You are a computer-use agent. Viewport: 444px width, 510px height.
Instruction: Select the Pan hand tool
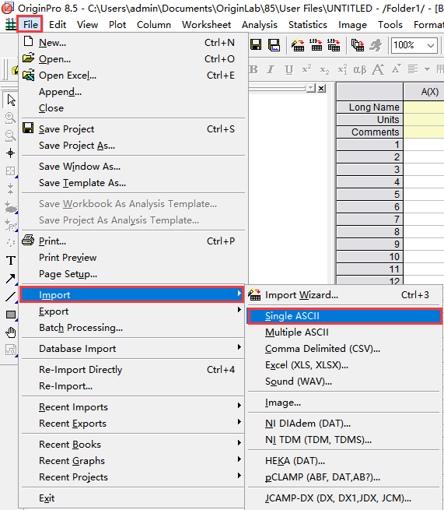pyautogui.click(x=11, y=332)
